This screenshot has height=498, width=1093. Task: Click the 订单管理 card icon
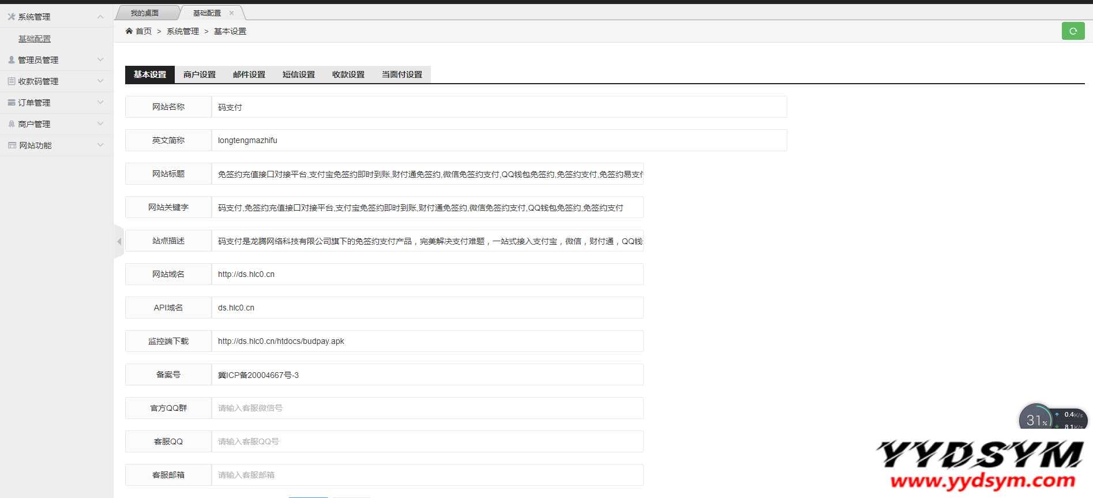coord(11,102)
